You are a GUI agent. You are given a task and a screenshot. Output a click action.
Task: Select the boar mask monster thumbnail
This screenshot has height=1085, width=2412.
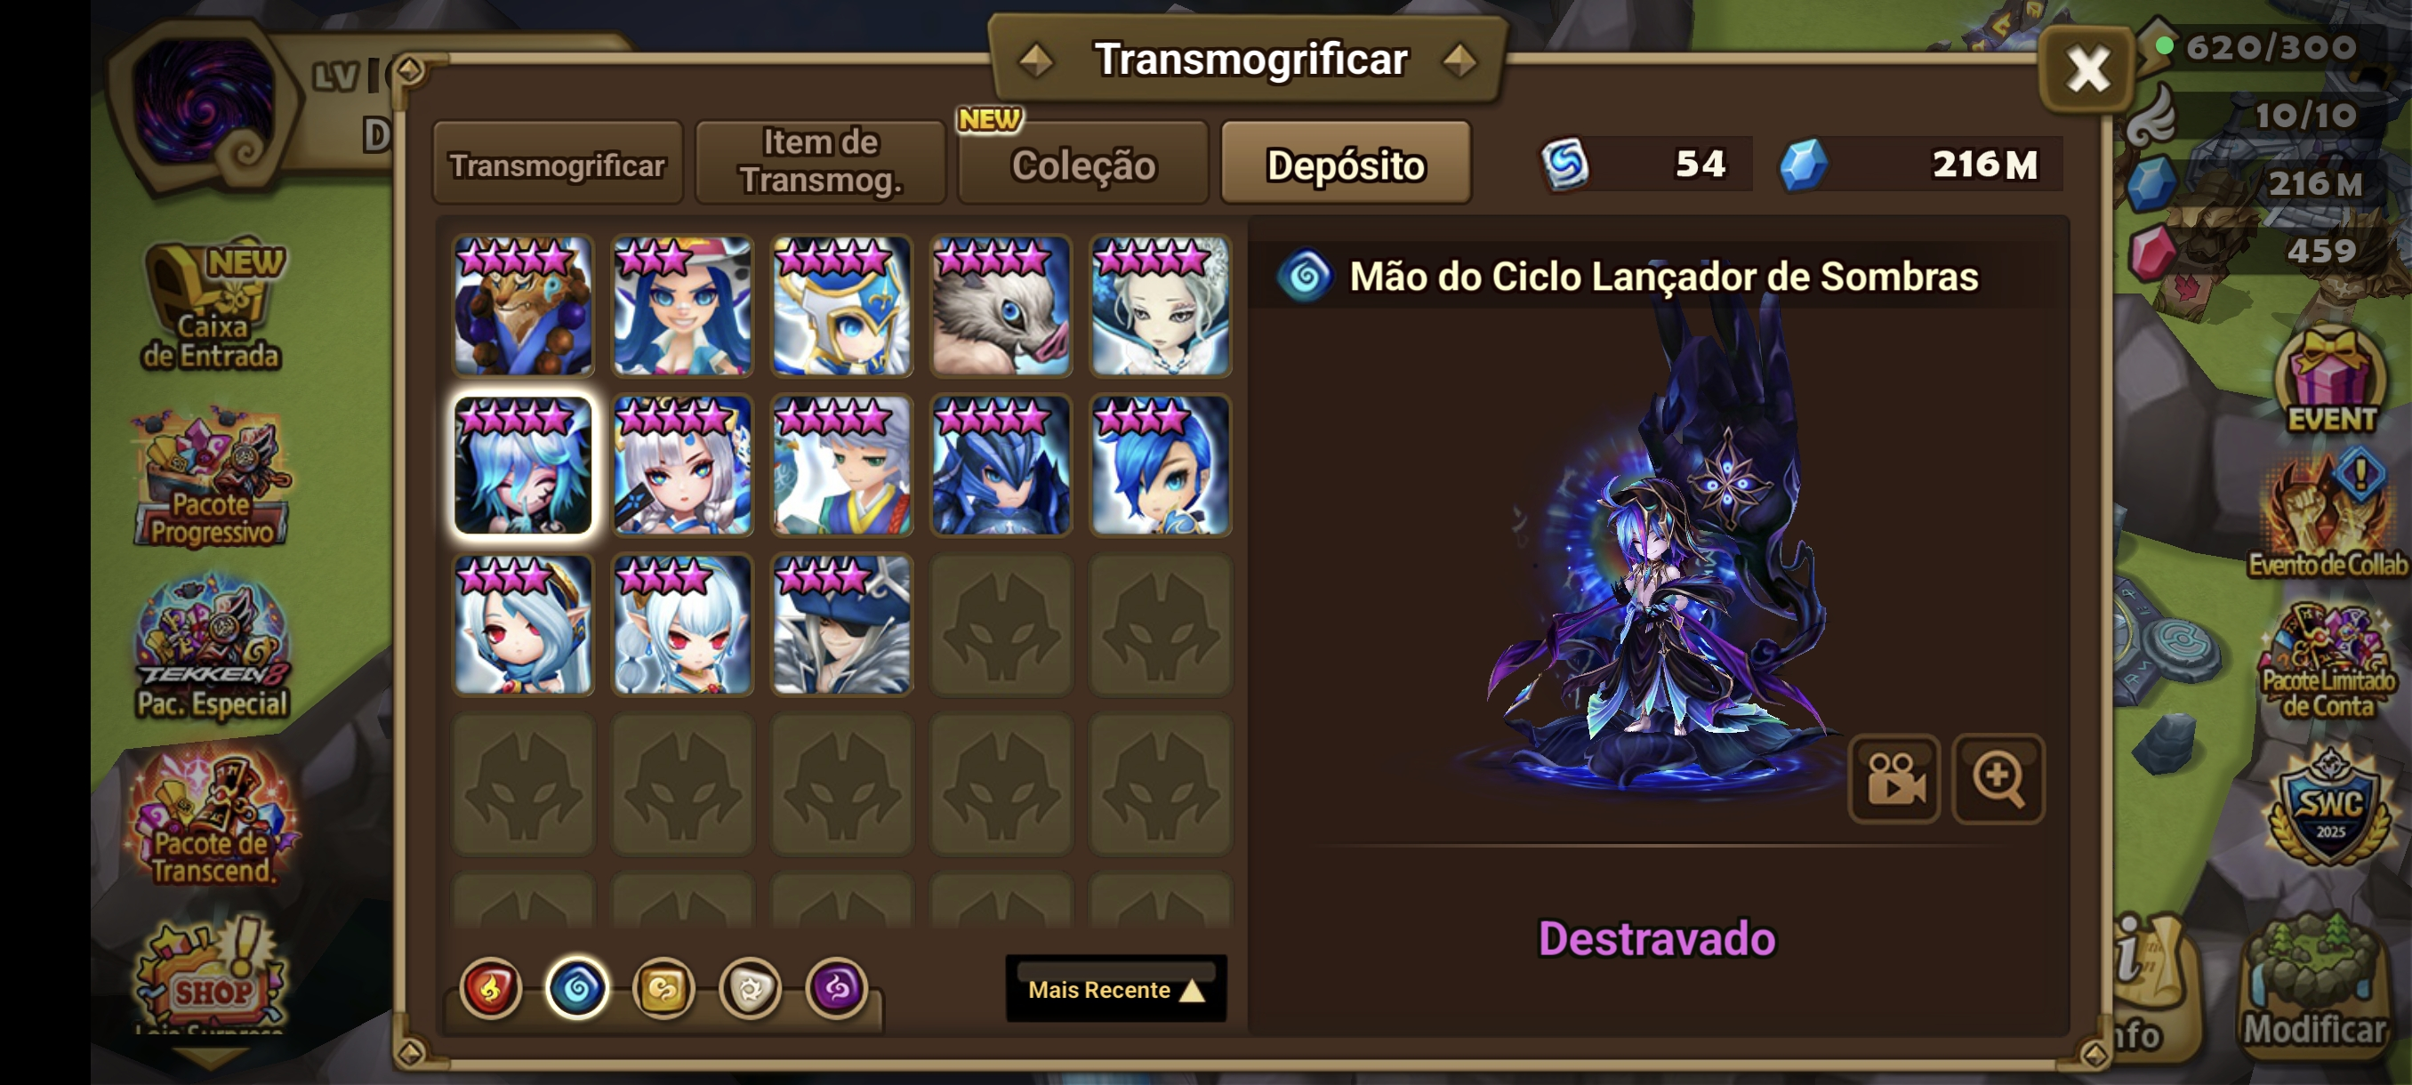coord(1001,306)
